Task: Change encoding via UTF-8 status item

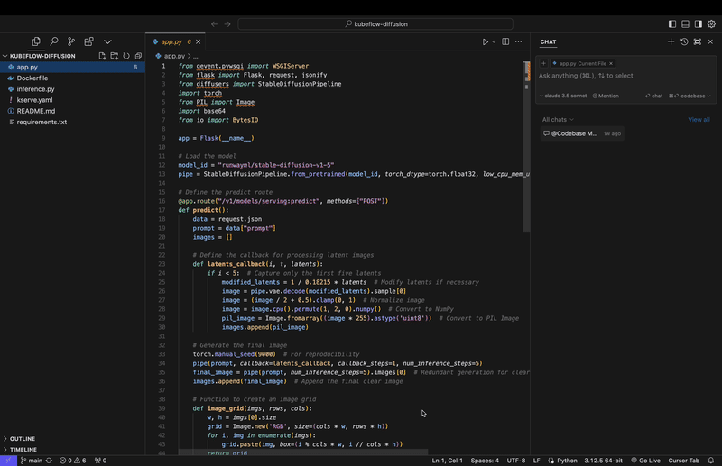Action: pos(515,461)
